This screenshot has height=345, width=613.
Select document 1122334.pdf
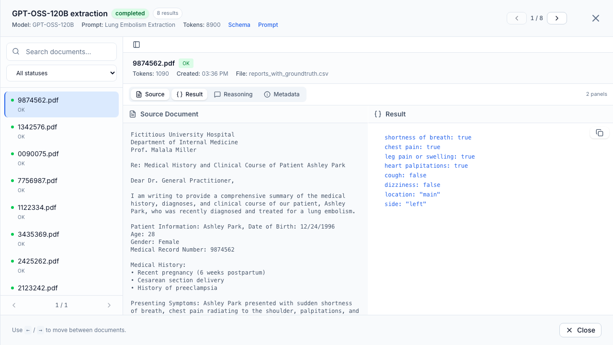tap(61, 212)
